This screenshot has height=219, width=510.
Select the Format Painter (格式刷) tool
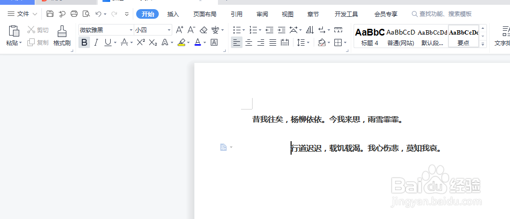pos(62,36)
